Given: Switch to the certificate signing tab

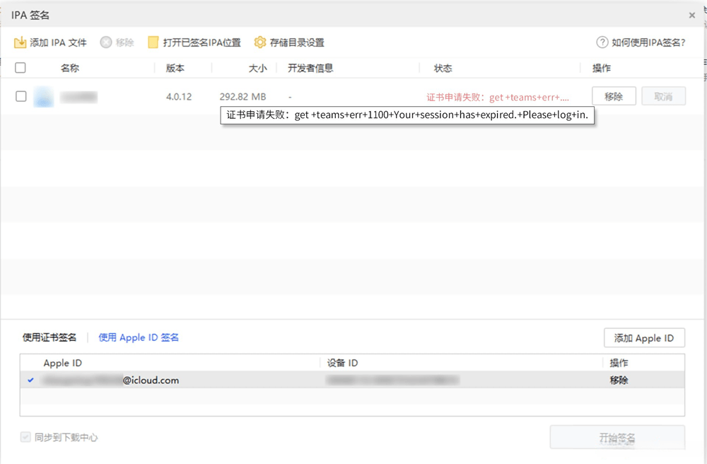Looking at the screenshot, I should point(49,337).
